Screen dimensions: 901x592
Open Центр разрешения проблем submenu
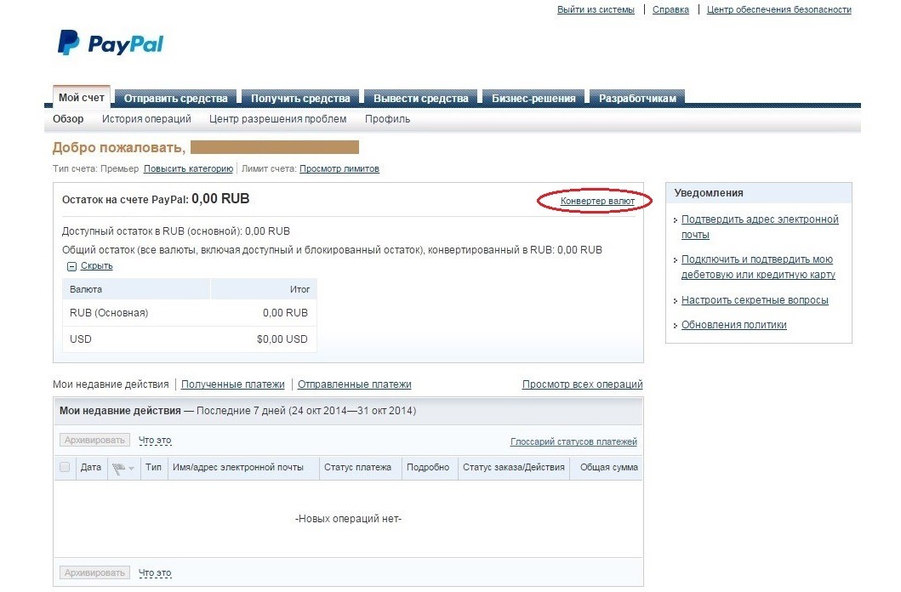(277, 119)
